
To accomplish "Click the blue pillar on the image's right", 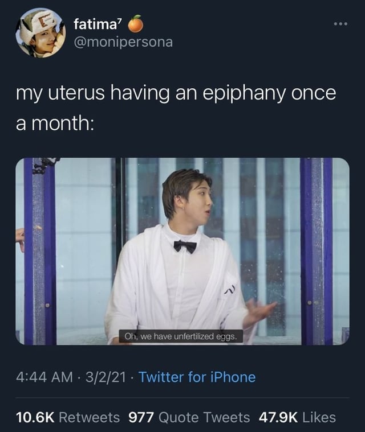I will [317, 250].
